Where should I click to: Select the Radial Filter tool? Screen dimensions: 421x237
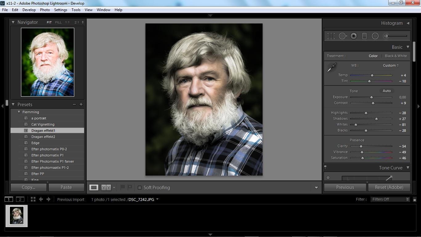tap(375, 36)
